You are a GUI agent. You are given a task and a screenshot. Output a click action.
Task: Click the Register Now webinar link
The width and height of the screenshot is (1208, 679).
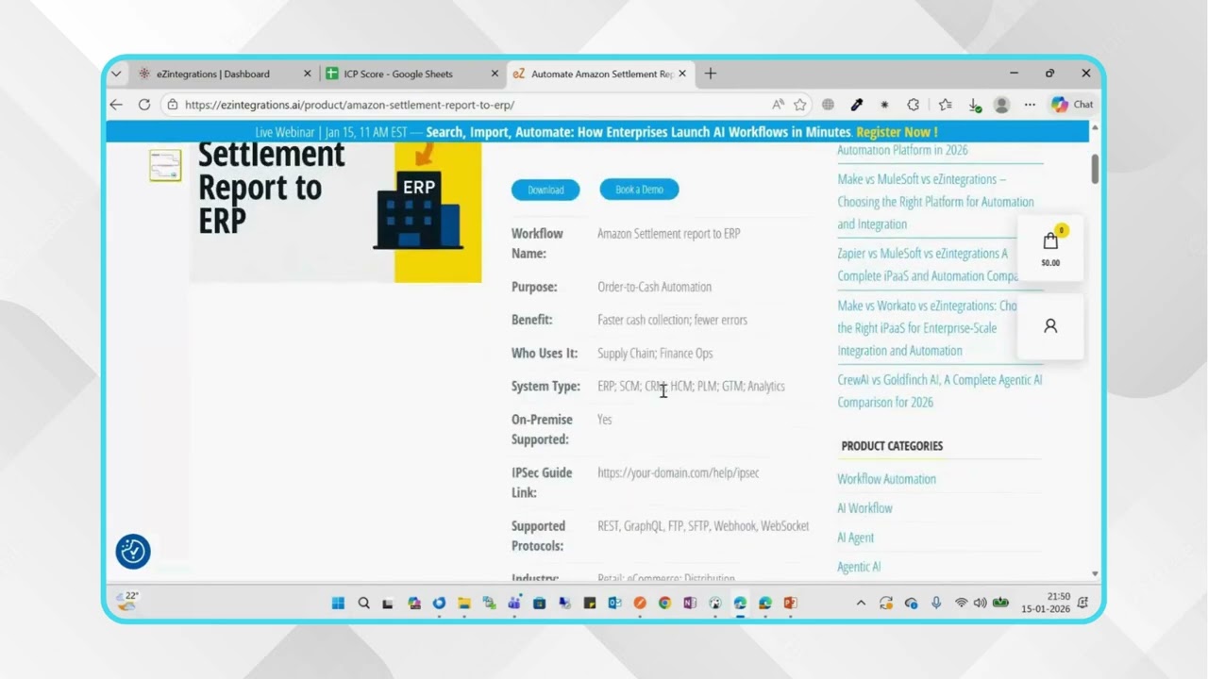(x=897, y=132)
